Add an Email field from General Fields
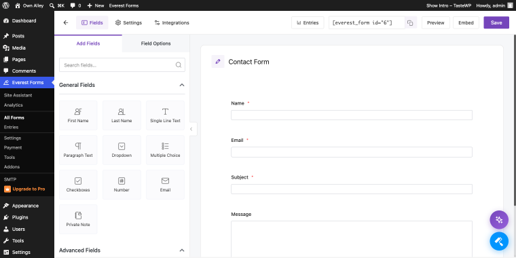 (165, 185)
